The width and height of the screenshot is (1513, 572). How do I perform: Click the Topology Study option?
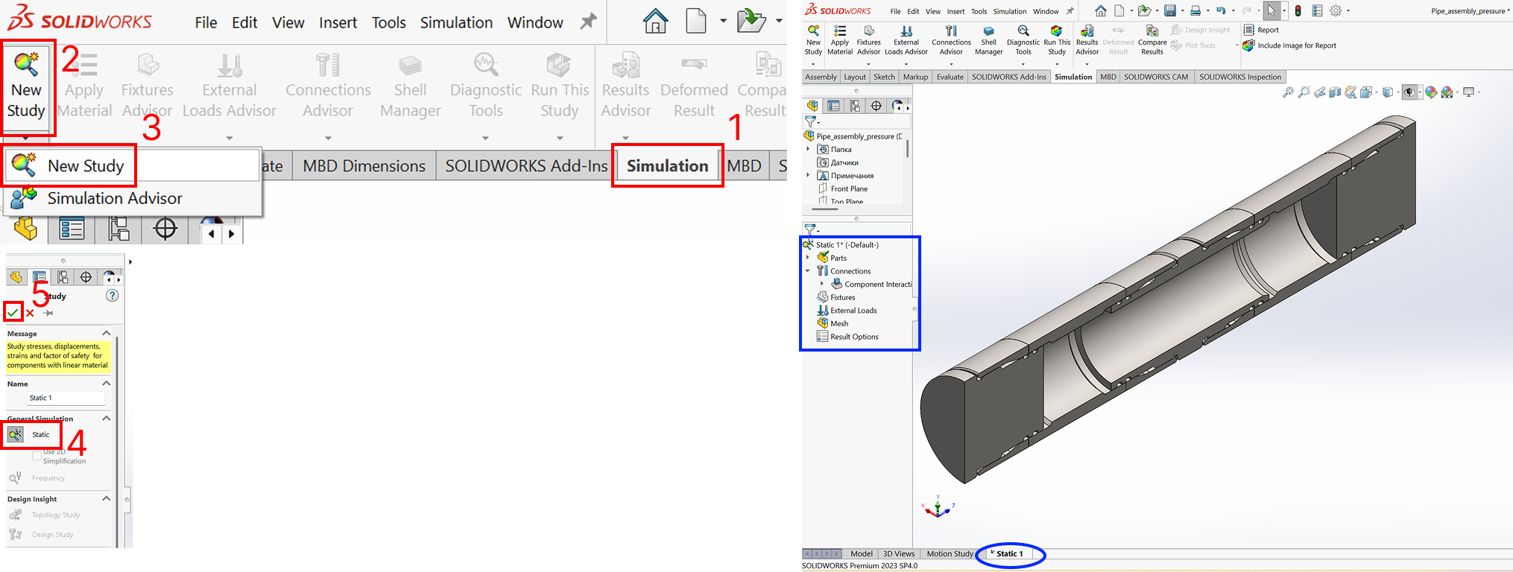click(45, 515)
